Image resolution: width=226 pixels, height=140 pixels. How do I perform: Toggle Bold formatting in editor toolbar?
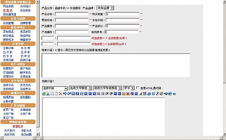click(x=73, y=94)
